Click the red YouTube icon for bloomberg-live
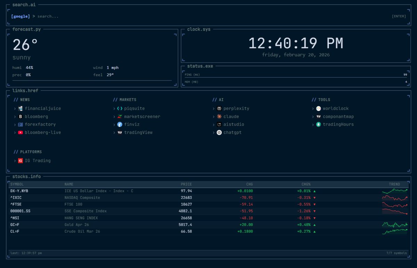This screenshot has height=268, width=417. coord(21,132)
